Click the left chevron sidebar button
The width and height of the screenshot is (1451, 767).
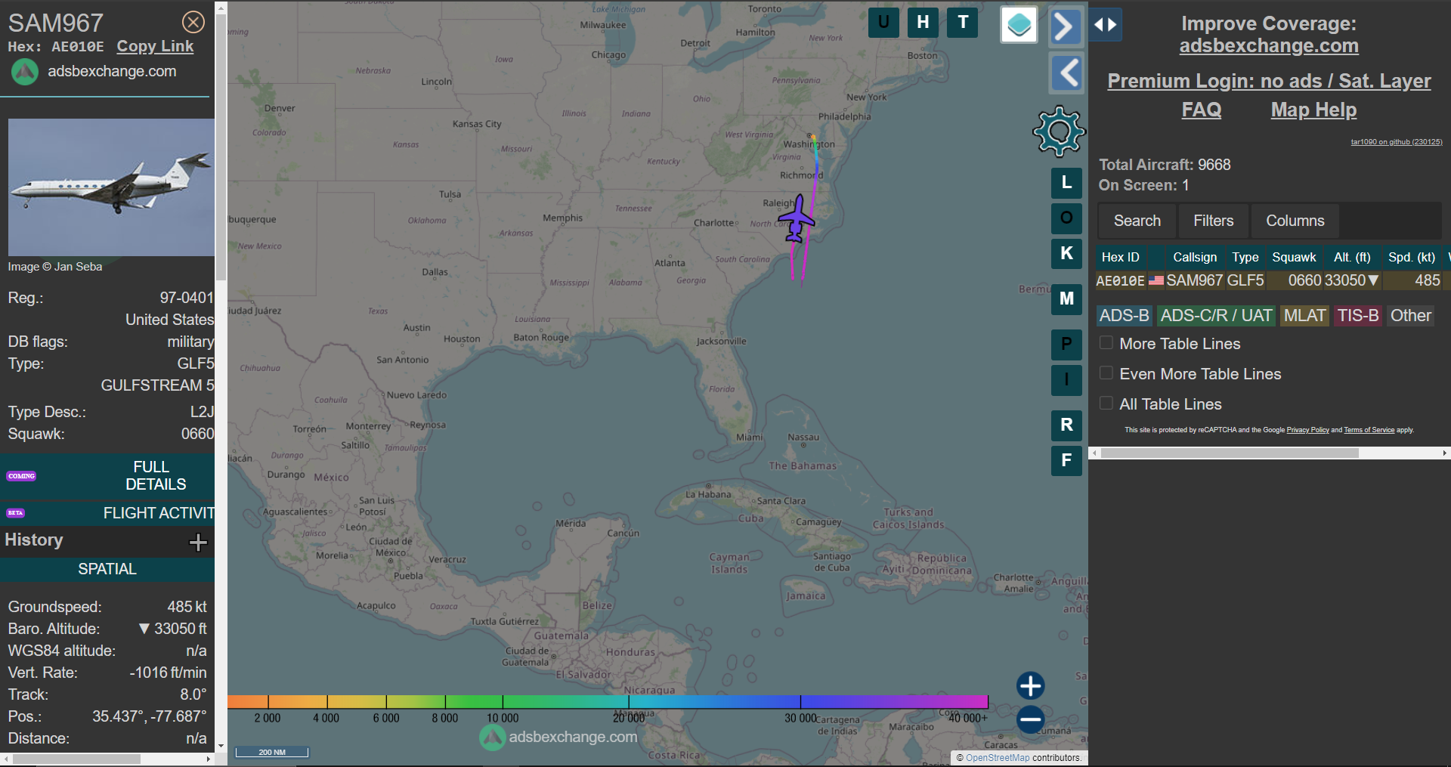(1066, 73)
